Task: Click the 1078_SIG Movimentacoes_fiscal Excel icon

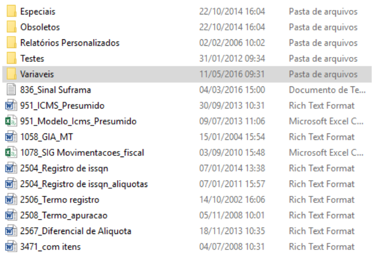Action: [x=11, y=153]
